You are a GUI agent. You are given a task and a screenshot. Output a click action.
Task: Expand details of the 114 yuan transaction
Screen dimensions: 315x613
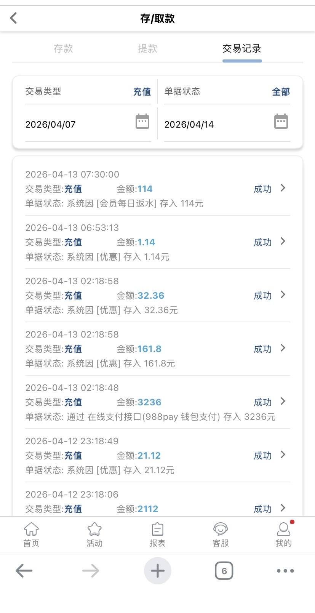(x=283, y=188)
